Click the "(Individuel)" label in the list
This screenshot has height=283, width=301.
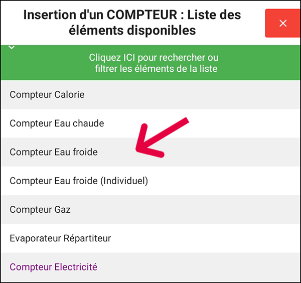click(x=124, y=181)
